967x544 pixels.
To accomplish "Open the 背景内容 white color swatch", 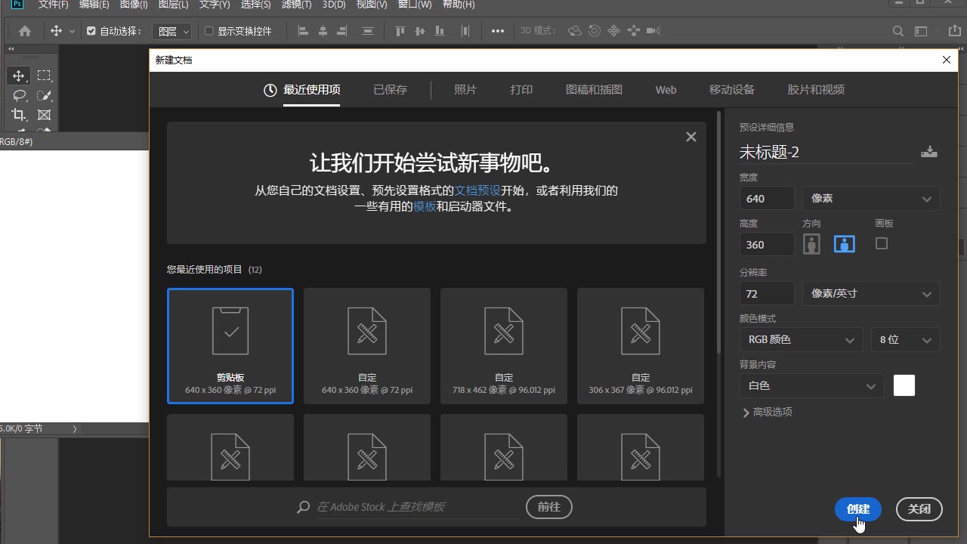I will click(904, 385).
